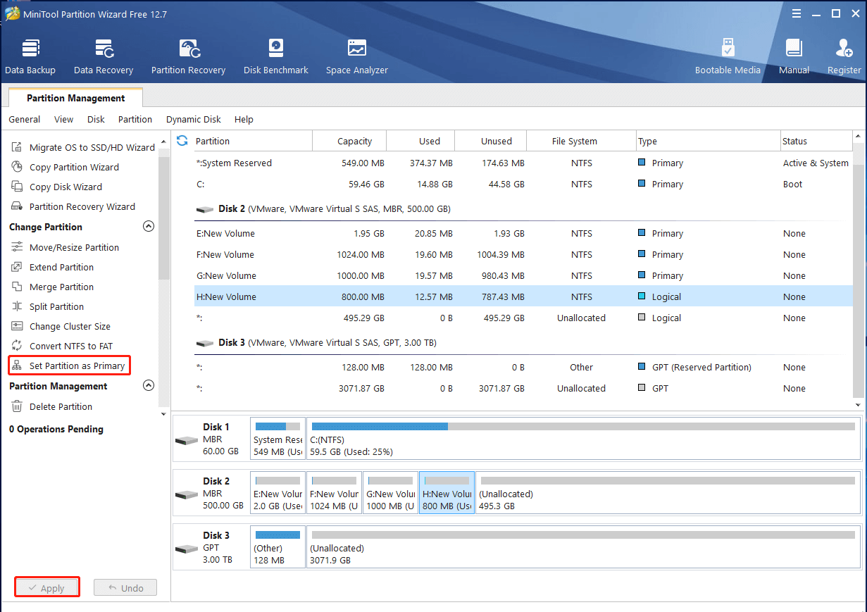Select the E:New Volume row
This screenshot has width=867, height=612.
(522, 233)
